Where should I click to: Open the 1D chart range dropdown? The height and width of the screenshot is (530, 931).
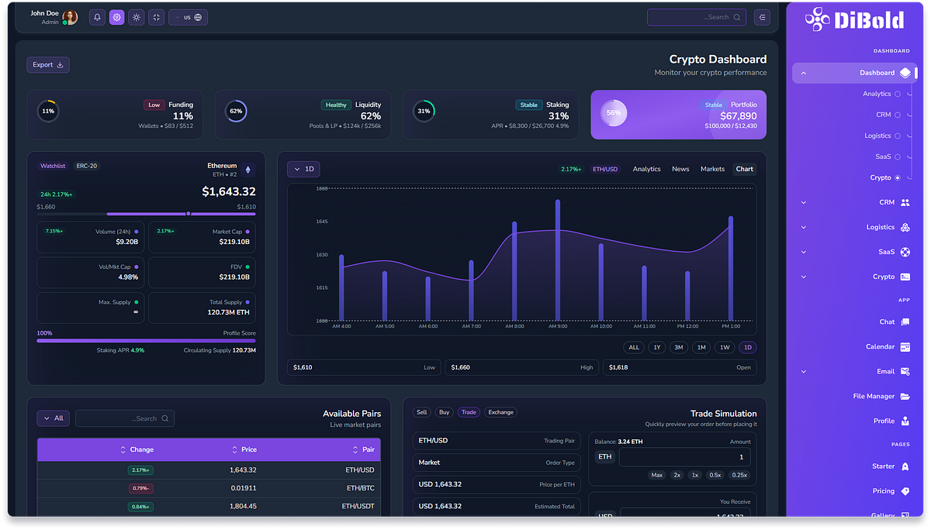(x=303, y=169)
